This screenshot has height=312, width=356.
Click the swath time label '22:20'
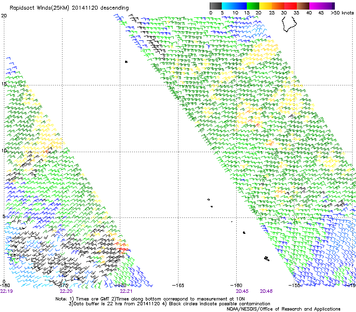click(66, 291)
